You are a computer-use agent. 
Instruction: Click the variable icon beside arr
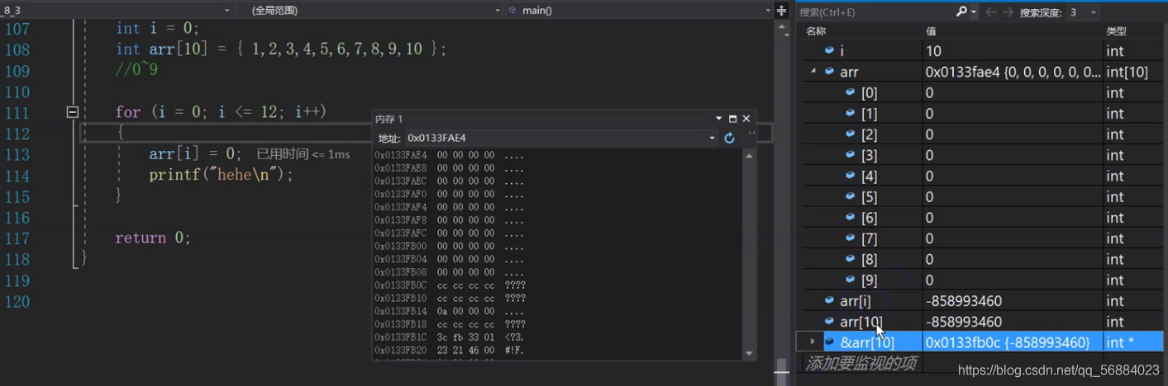click(x=829, y=72)
